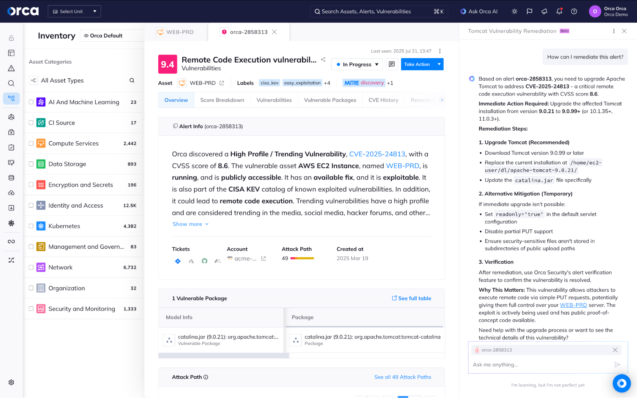Viewport: 637px width, 398px height.
Task: Expand the +1 MITRE tags
Action: pos(390,83)
